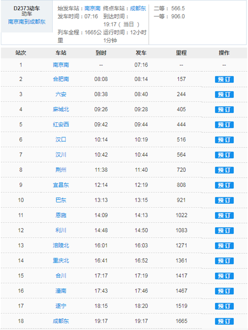Open station 六安 link

[x=61, y=94]
